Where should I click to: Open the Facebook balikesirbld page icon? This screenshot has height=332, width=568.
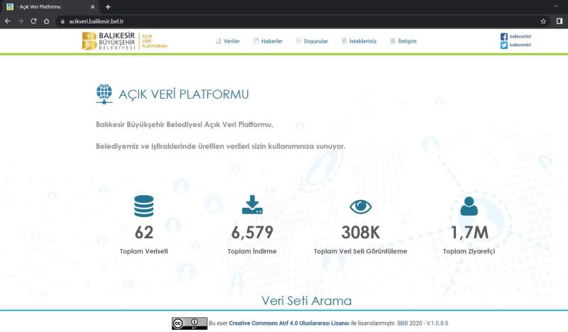click(x=504, y=36)
